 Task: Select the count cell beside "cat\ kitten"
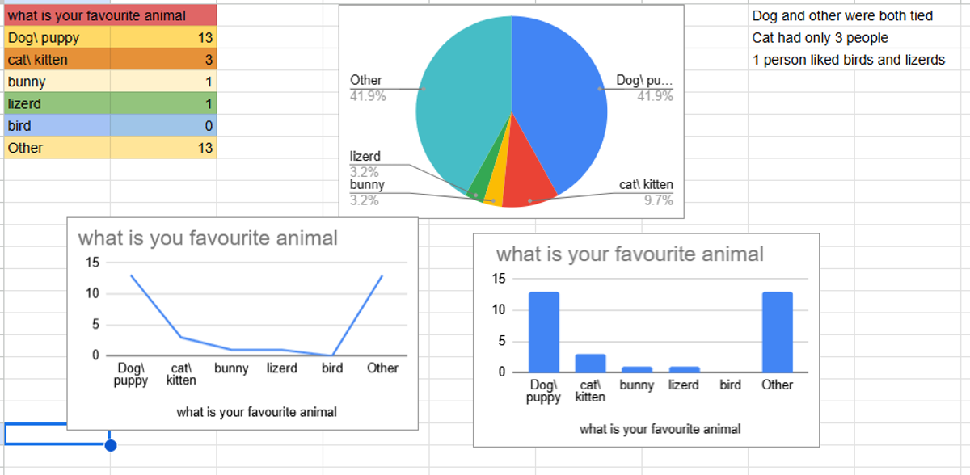163,60
